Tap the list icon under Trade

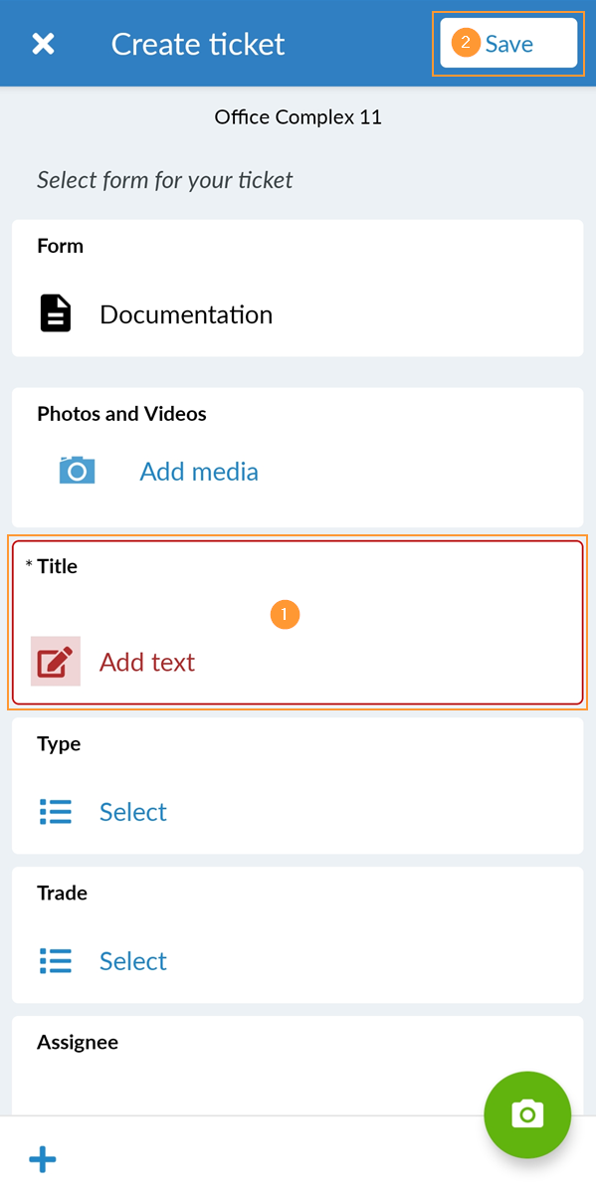56,961
